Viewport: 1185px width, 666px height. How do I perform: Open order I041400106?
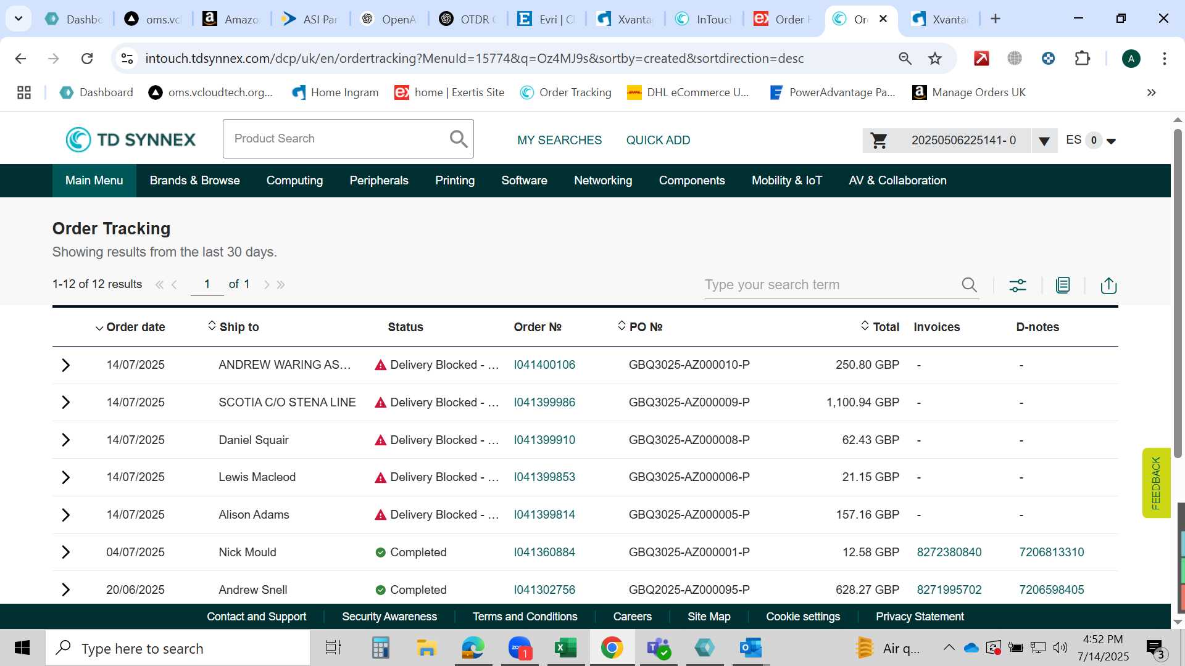pyautogui.click(x=544, y=365)
